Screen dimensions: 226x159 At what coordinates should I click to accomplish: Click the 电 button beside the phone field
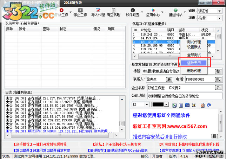pos(218,79)
